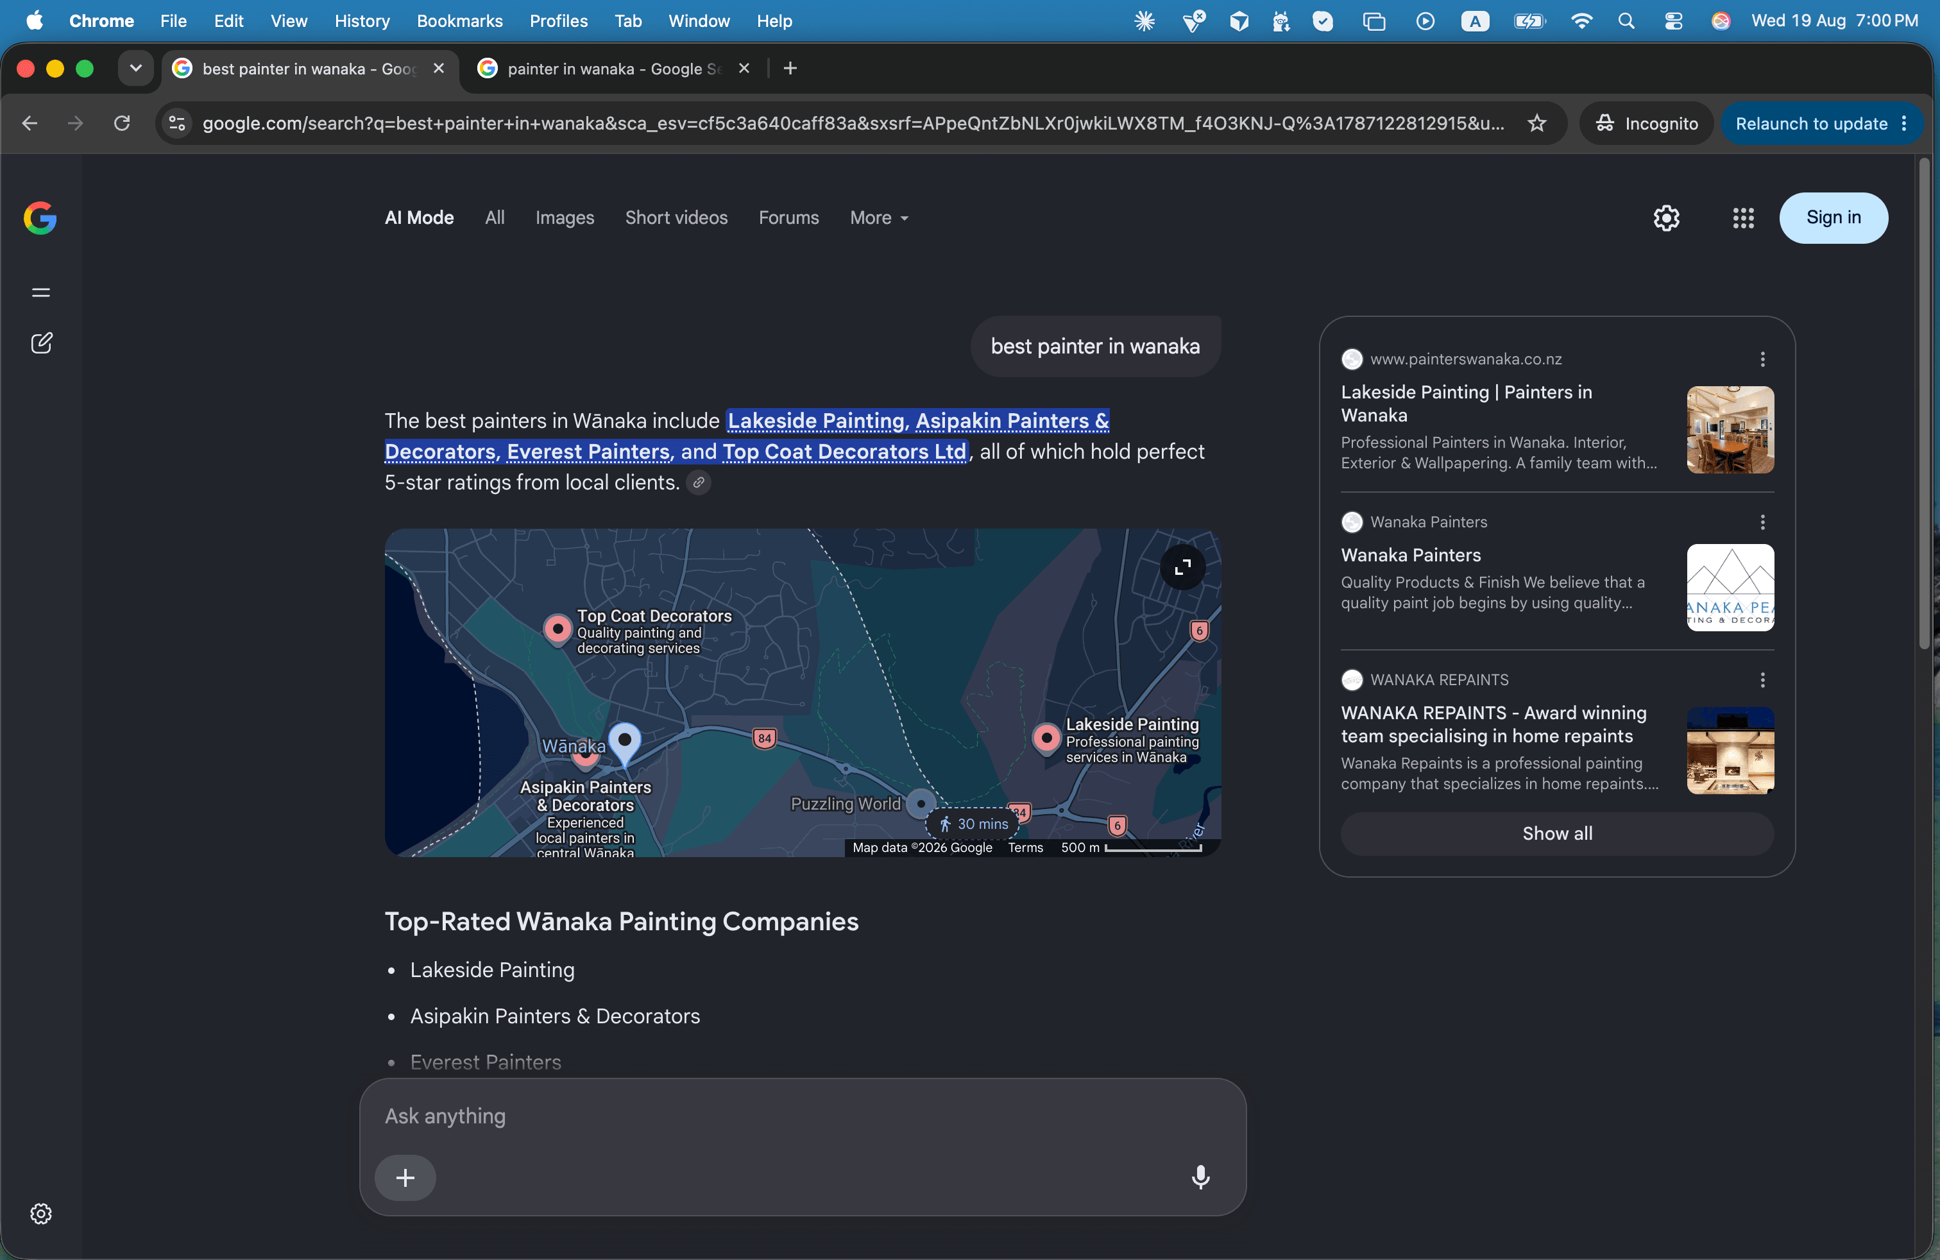Click the Google logo in the sidebar

click(40, 217)
